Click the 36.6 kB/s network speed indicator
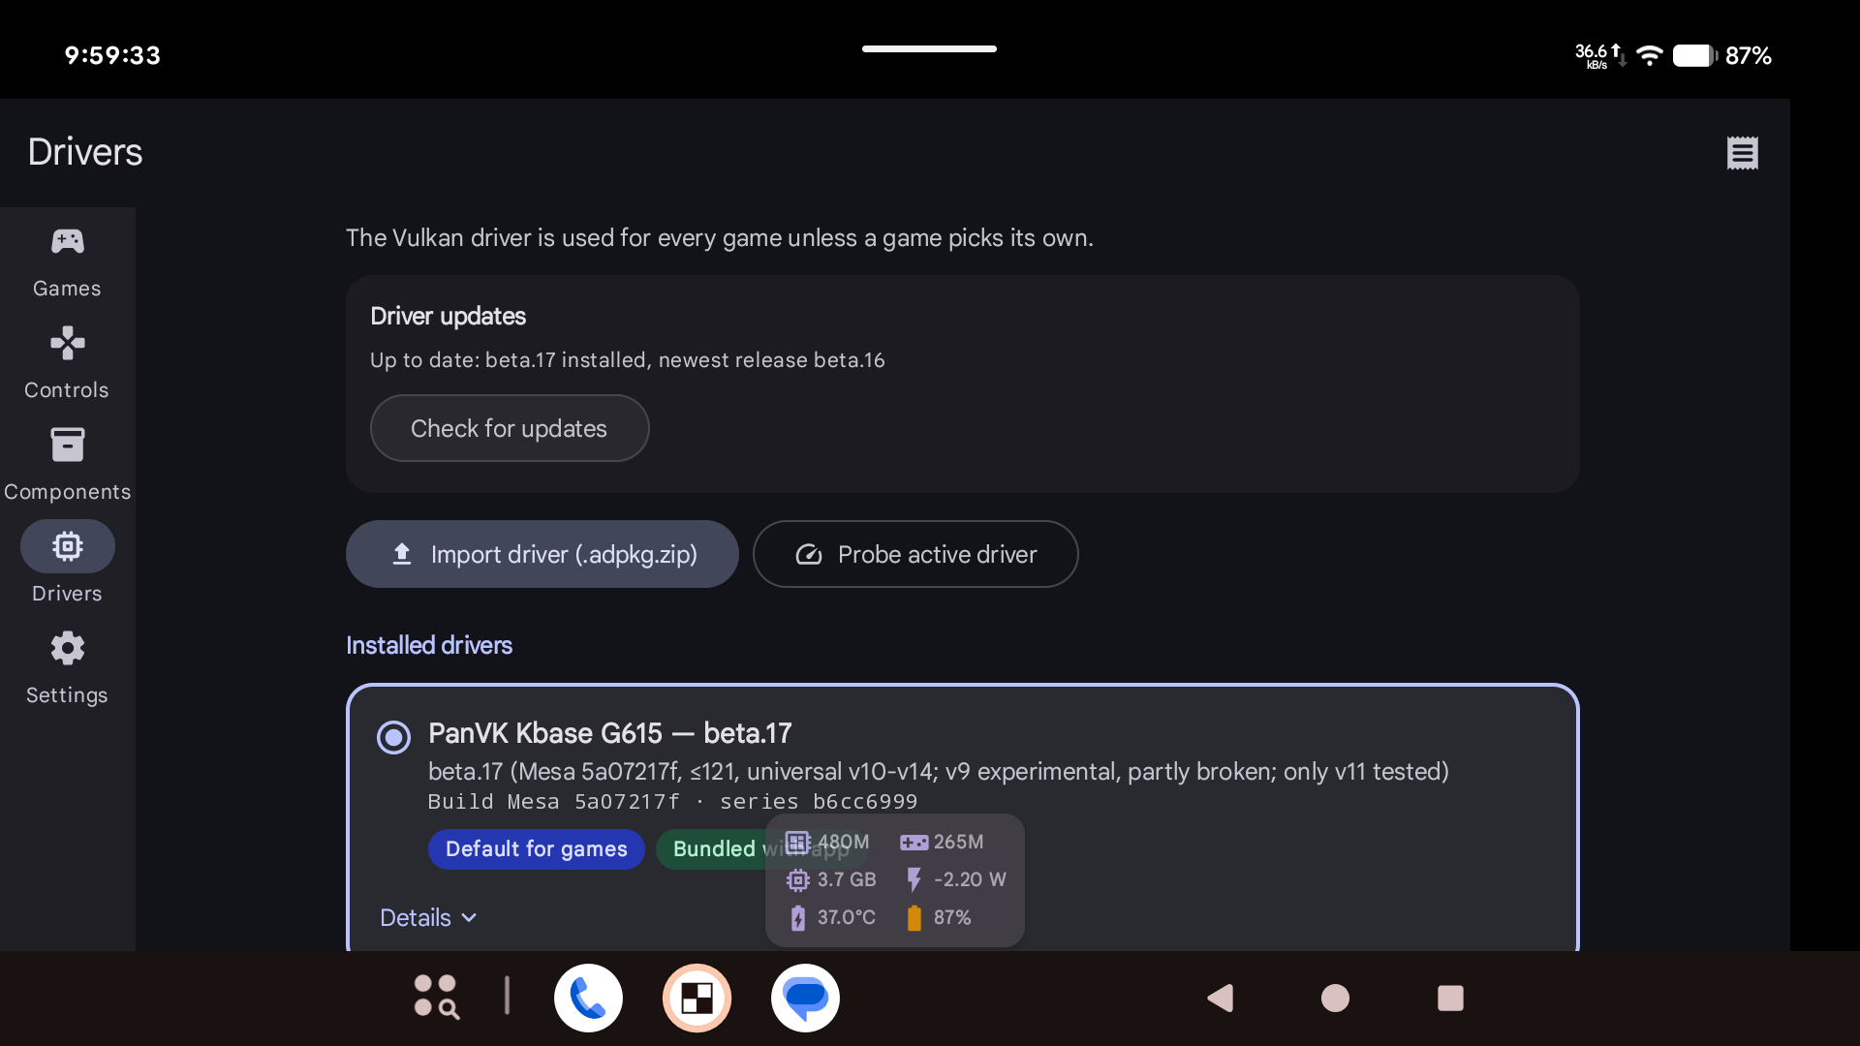The width and height of the screenshot is (1860, 1046). pos(1598,56)
